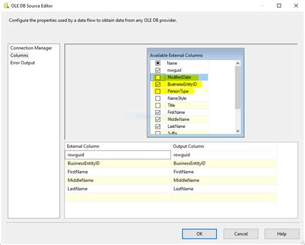The width and height of the screenshot is (305, 245).
Task: Select MiddleName in External Column
Action: tap(118, 180)
